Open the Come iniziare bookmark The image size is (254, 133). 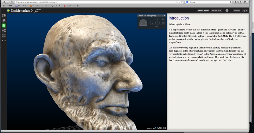point(36,6)
